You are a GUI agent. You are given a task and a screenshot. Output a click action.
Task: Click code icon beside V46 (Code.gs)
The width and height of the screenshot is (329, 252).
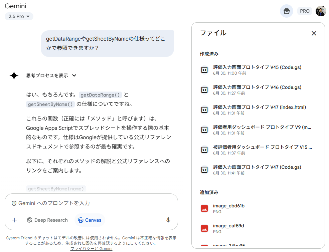pos(204,90)
